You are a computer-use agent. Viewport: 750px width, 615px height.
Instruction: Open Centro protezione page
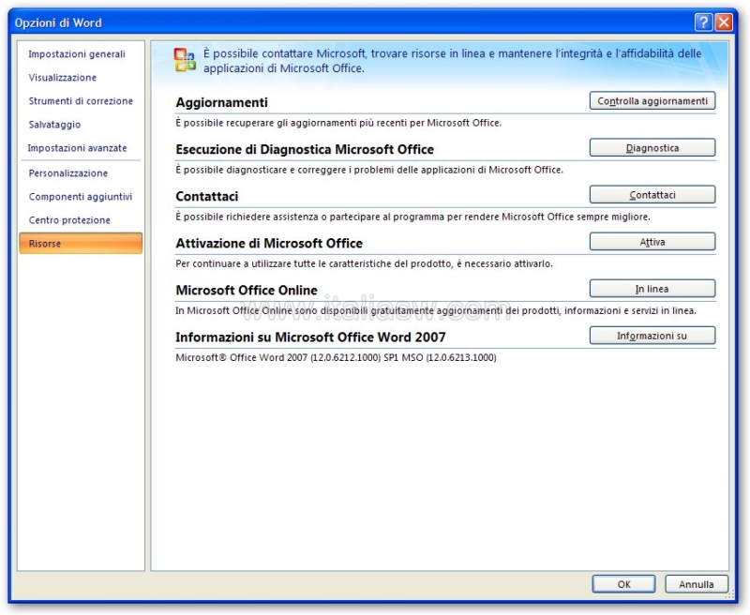[69, 220]
